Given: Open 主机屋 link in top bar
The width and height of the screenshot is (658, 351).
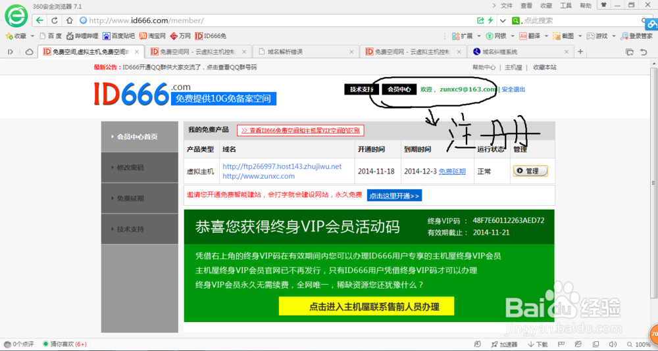Looking at the screenshot, I should [x=513, y=67].
